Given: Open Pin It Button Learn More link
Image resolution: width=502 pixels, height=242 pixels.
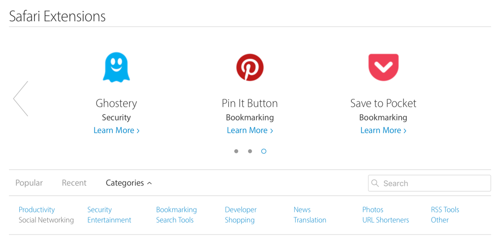Looking at the screenshot, I should pyautogui.click(x=250, y=130).
